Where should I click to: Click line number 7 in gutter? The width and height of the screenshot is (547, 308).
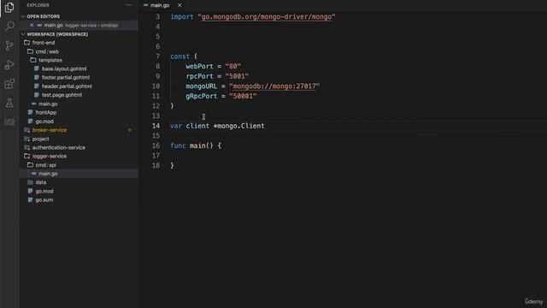(x=157, y=56)
